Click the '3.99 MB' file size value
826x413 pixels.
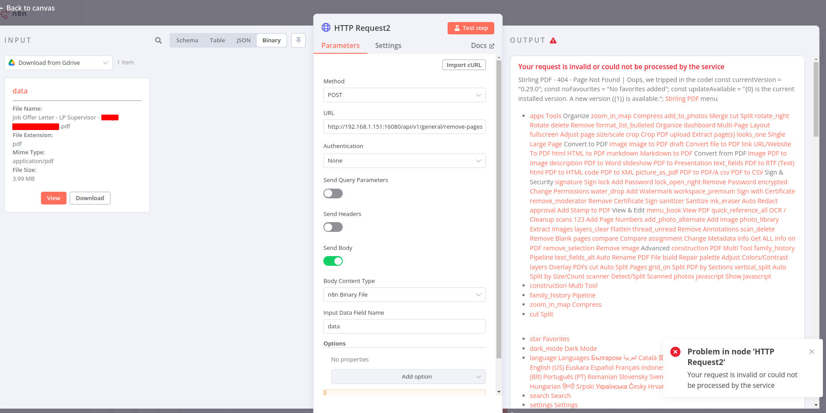click(x=23, y=179)
